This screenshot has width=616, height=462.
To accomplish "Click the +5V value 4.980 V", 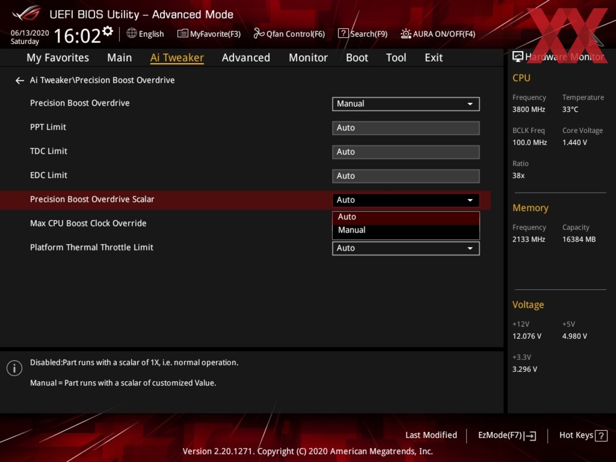I will [x=574, y=336].
